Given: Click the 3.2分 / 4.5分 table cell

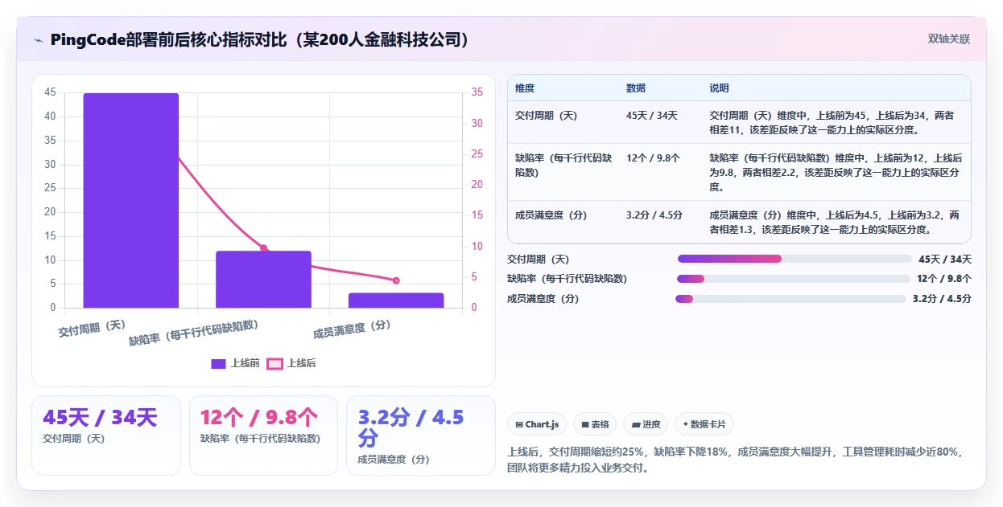Looking at the screenshot, I should point(654,215).
